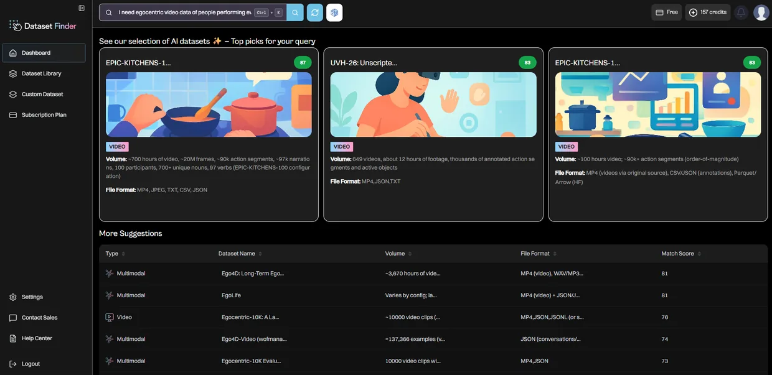Screen dimensions: 772x375
Task: Click Logout in the sidebar
Action: (44, 364)
